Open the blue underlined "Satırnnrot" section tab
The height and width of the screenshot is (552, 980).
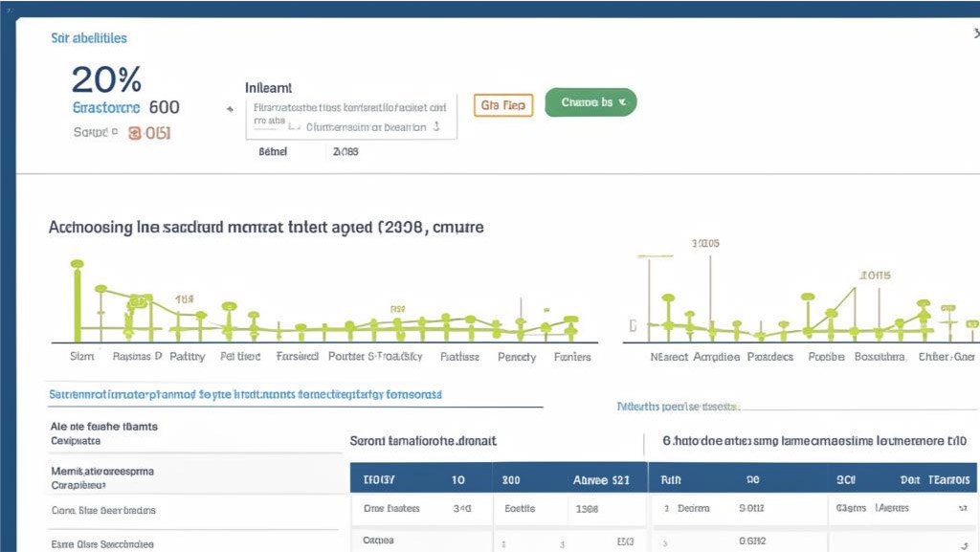245,394
